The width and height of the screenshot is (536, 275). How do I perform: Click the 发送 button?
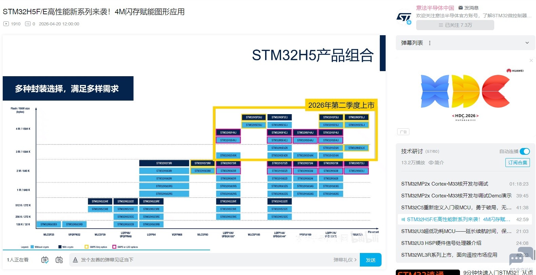(x=371, y=260)
